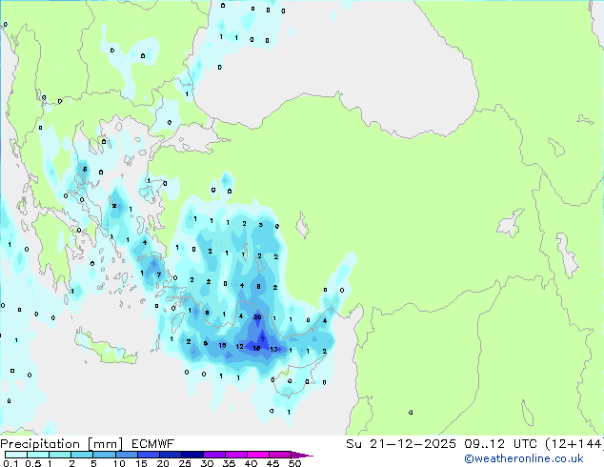The width and height of the screenshot is (604, 467).
Task: Click the '0.5' legend scale label
Action: tap(33, 463)
